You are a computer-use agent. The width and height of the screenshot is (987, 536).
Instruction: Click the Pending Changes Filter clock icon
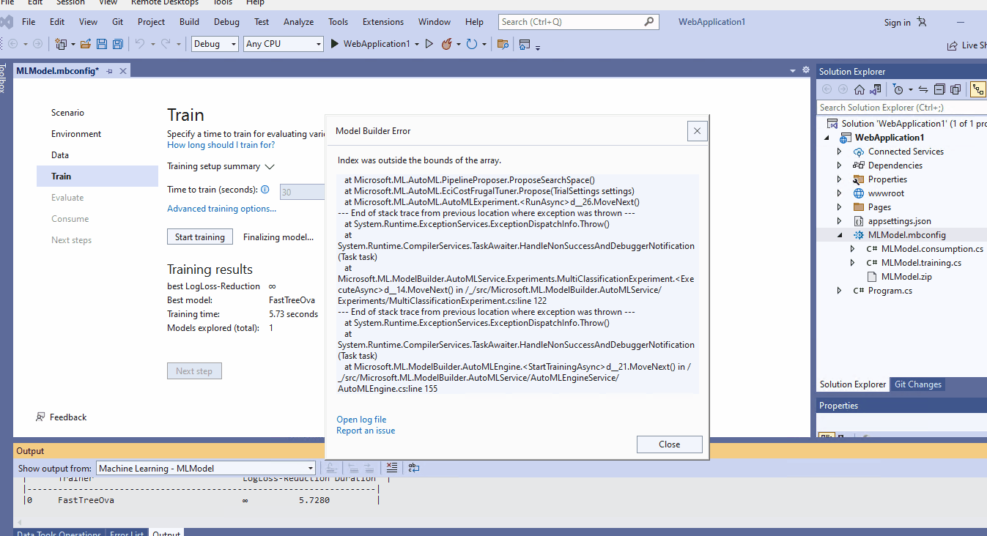click(899, 89)
